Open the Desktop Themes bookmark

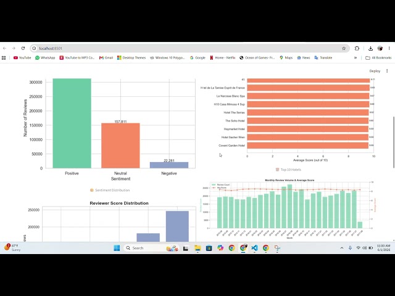tap(131, 57)
